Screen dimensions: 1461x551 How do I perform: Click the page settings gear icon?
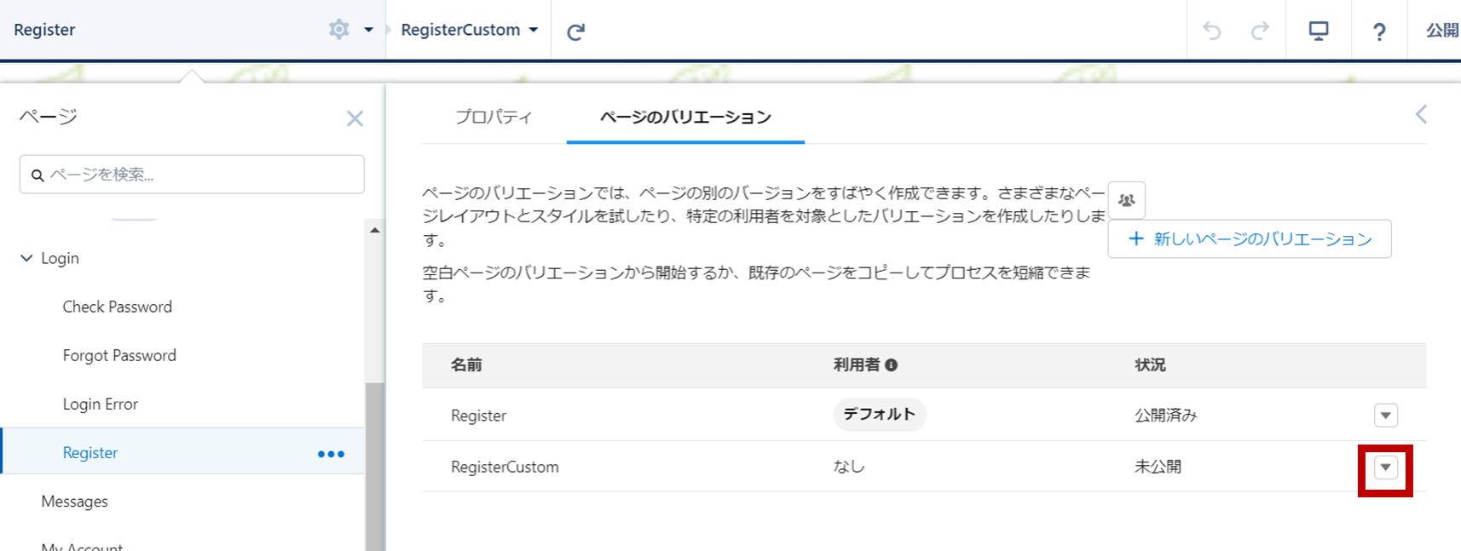(339, 30)
